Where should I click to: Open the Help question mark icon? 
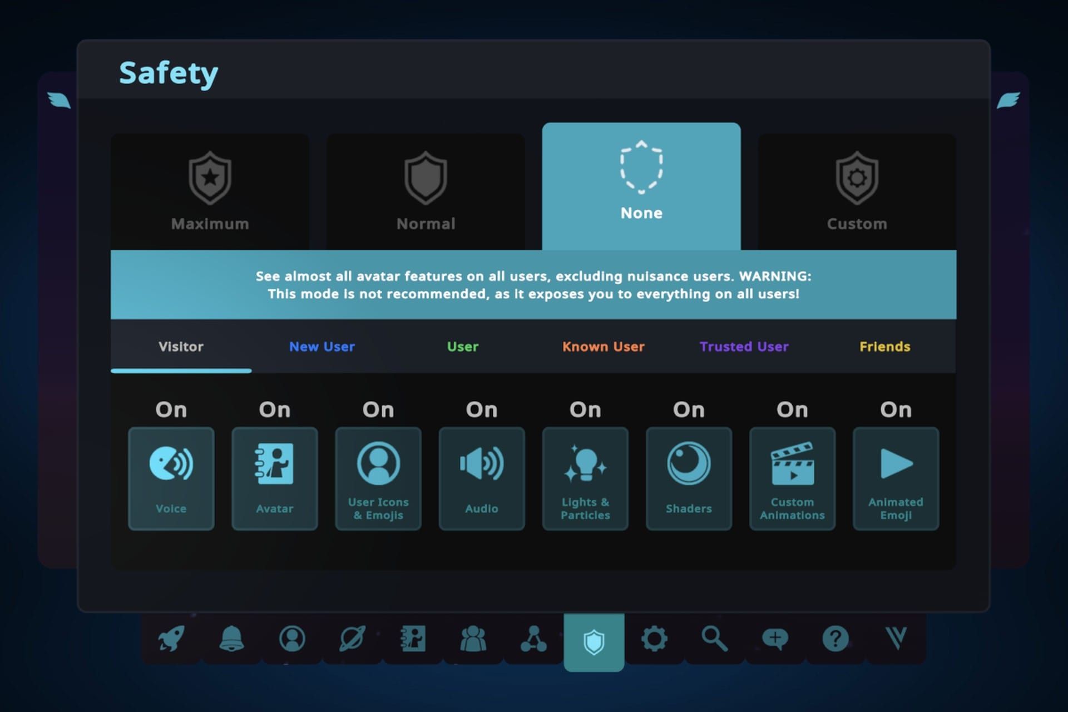835,639
